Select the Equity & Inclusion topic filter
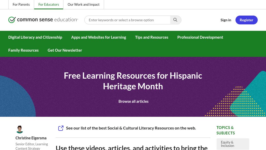The width and height of the screenshot is (266, 150). 233,144
